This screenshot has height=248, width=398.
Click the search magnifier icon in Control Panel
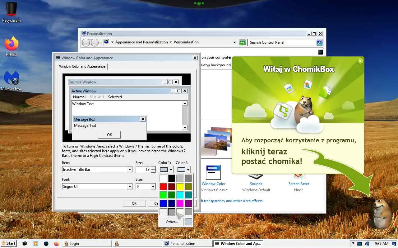click(x=320, y=42)
